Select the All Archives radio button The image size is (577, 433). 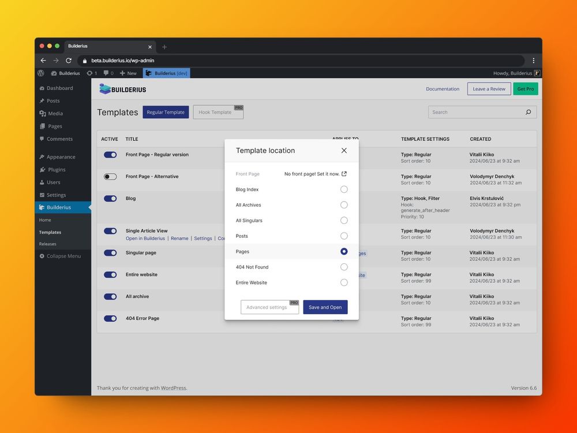(x=344, y=205)
